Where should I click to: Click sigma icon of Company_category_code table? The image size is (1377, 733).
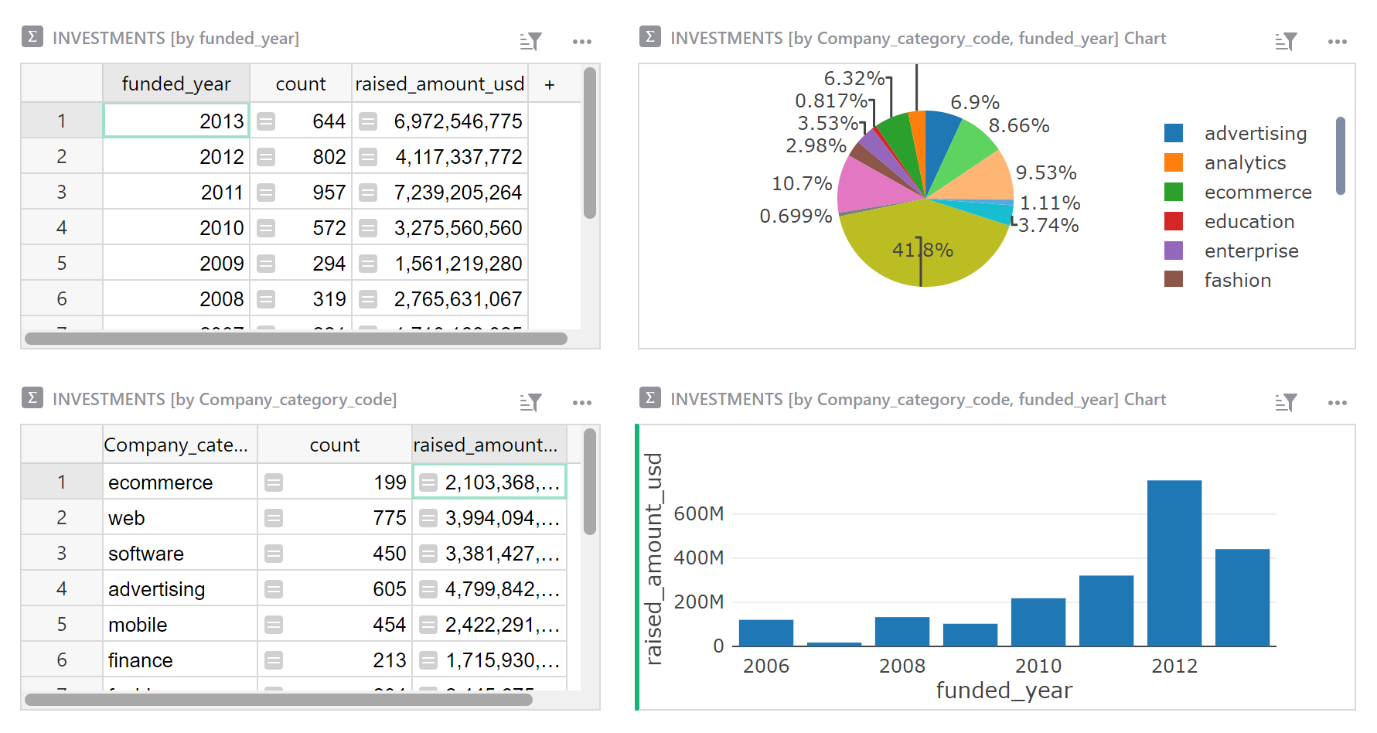32,397
